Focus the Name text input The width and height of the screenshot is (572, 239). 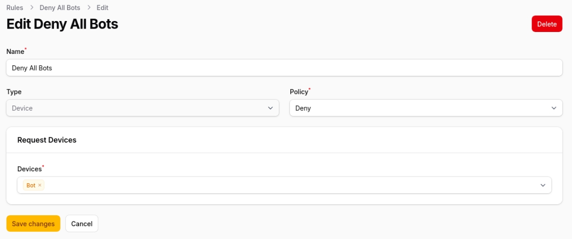(x=284, y=68)
